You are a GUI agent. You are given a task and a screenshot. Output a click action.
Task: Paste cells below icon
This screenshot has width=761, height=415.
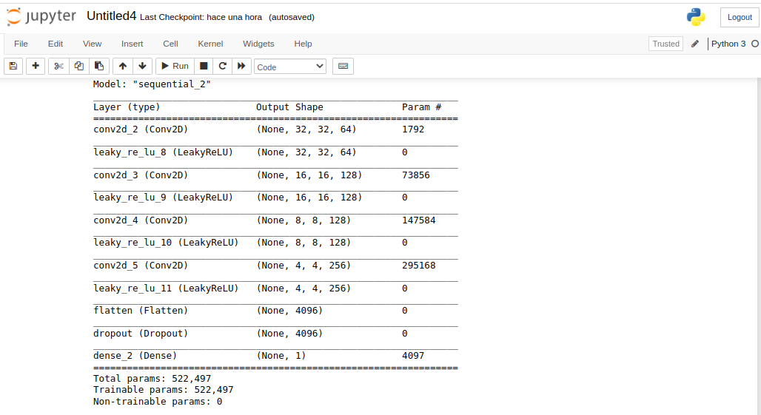[x=99, y=66]
